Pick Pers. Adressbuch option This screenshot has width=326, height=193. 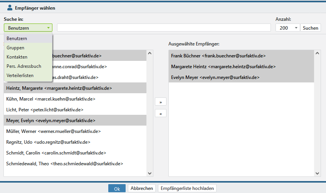point(24,66)
